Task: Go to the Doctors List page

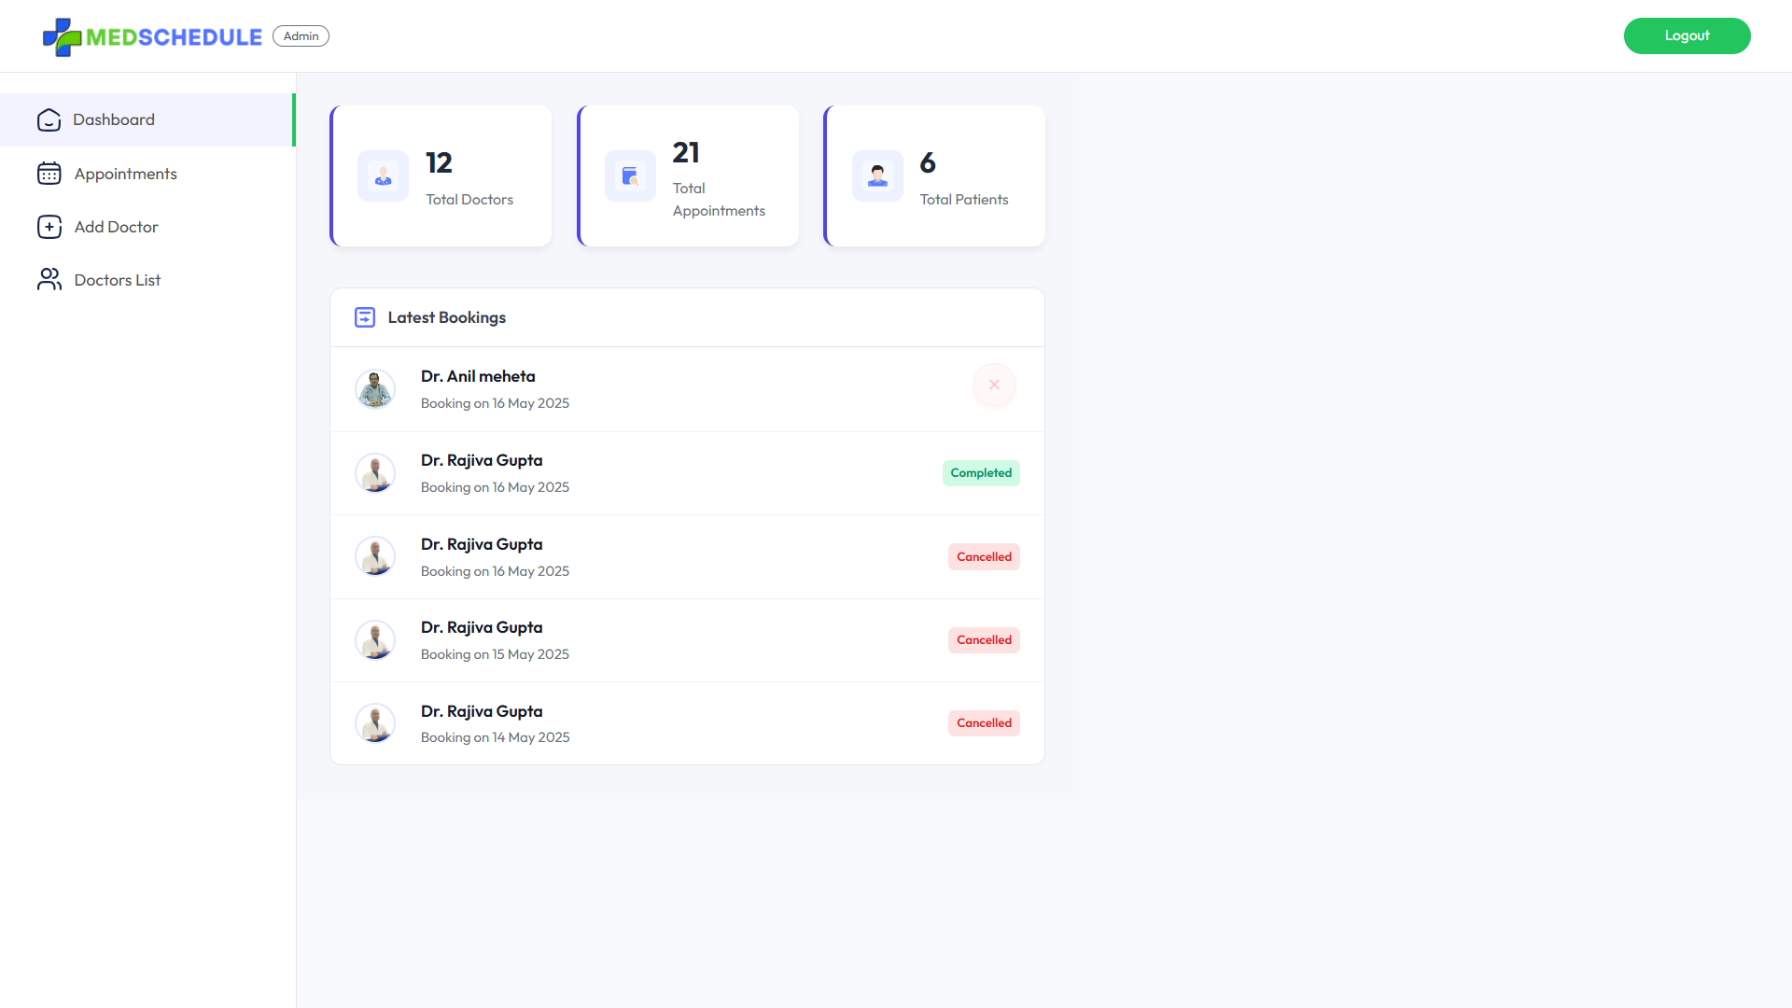Action: point(118,280)
